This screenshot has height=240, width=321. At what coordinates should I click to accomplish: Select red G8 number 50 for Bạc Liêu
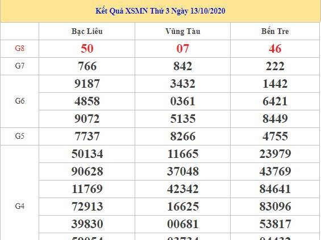point(87,49)
